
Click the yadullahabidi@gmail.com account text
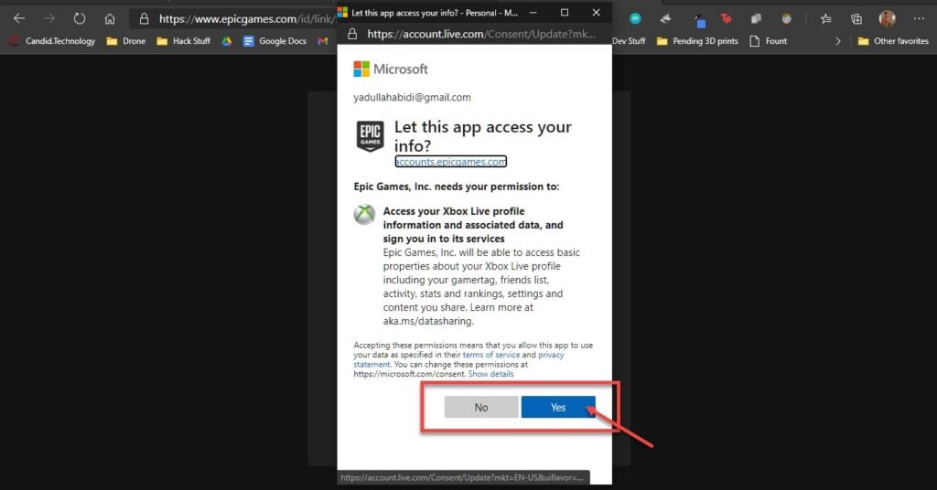pyautogui.click(x=412, y=97)
